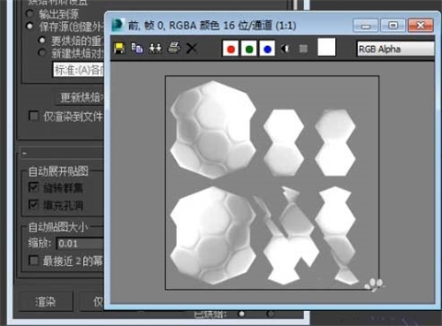This screenshot has width=442, height=326.
Task: Click the button right of 渲染
Action: click(x=92, y=301)
